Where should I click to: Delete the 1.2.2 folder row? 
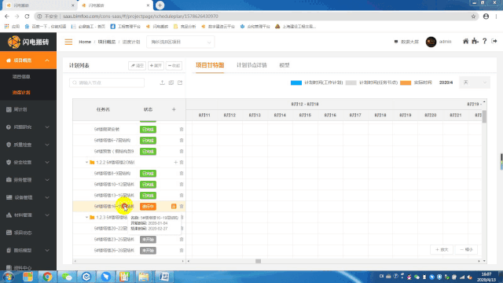(x=182, y=163)
